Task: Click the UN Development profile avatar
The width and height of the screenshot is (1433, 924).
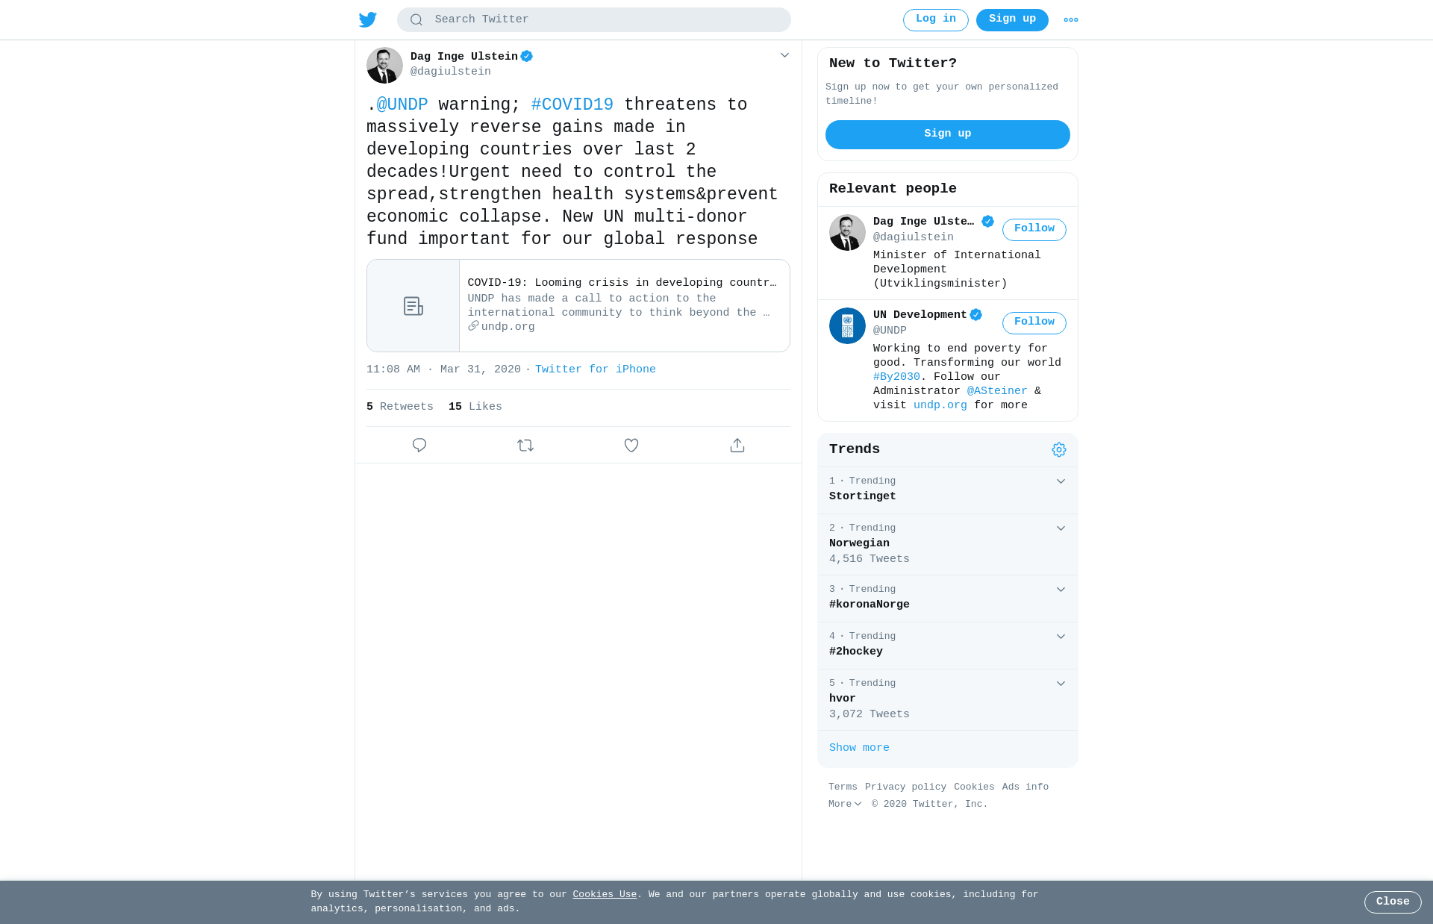Action: 847,325
